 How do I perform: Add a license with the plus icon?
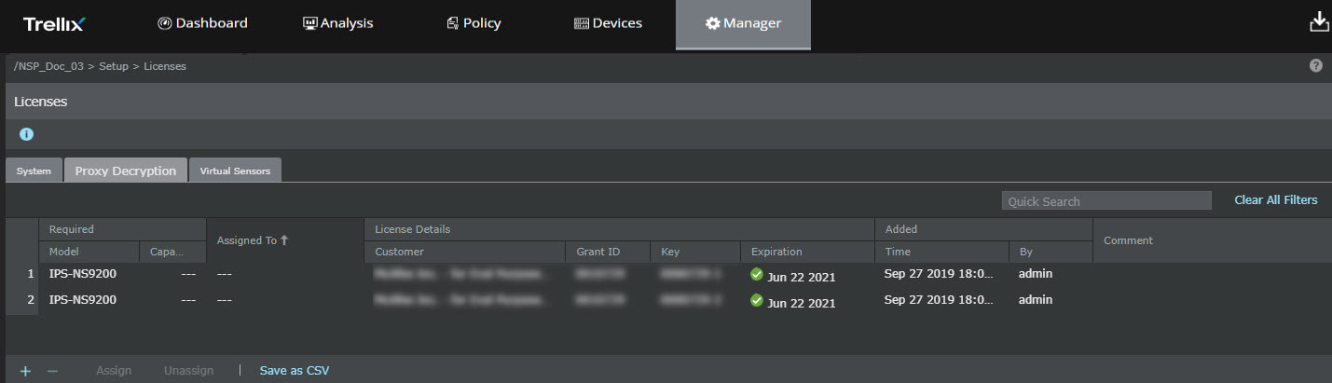pos(25,371)
